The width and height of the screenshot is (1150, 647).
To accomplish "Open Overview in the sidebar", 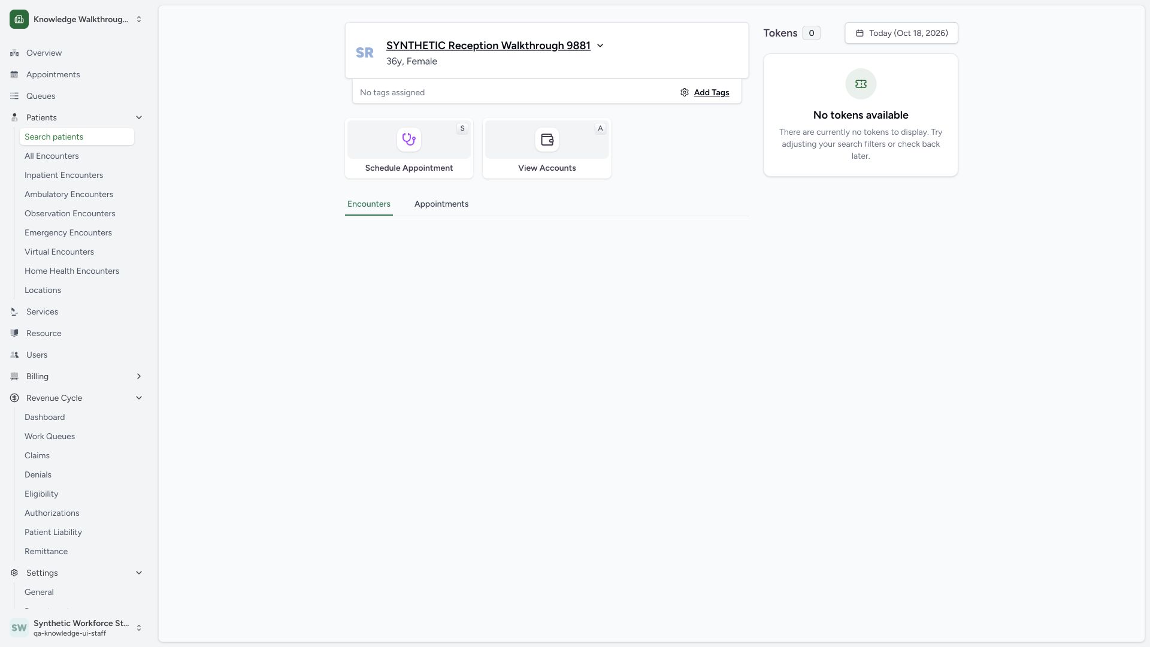I will point(44,53).
